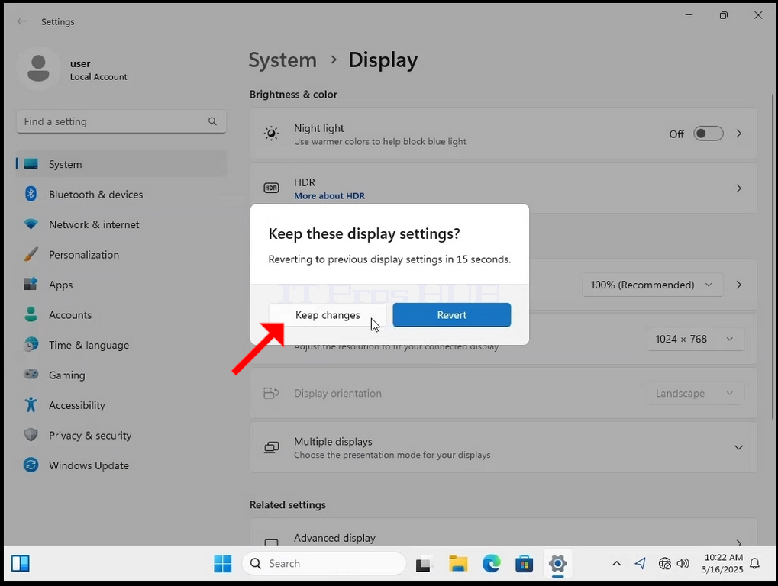Viewport: 778px width, 586px height.
Task: Open the More about HDR link
Action: point(330,196)
